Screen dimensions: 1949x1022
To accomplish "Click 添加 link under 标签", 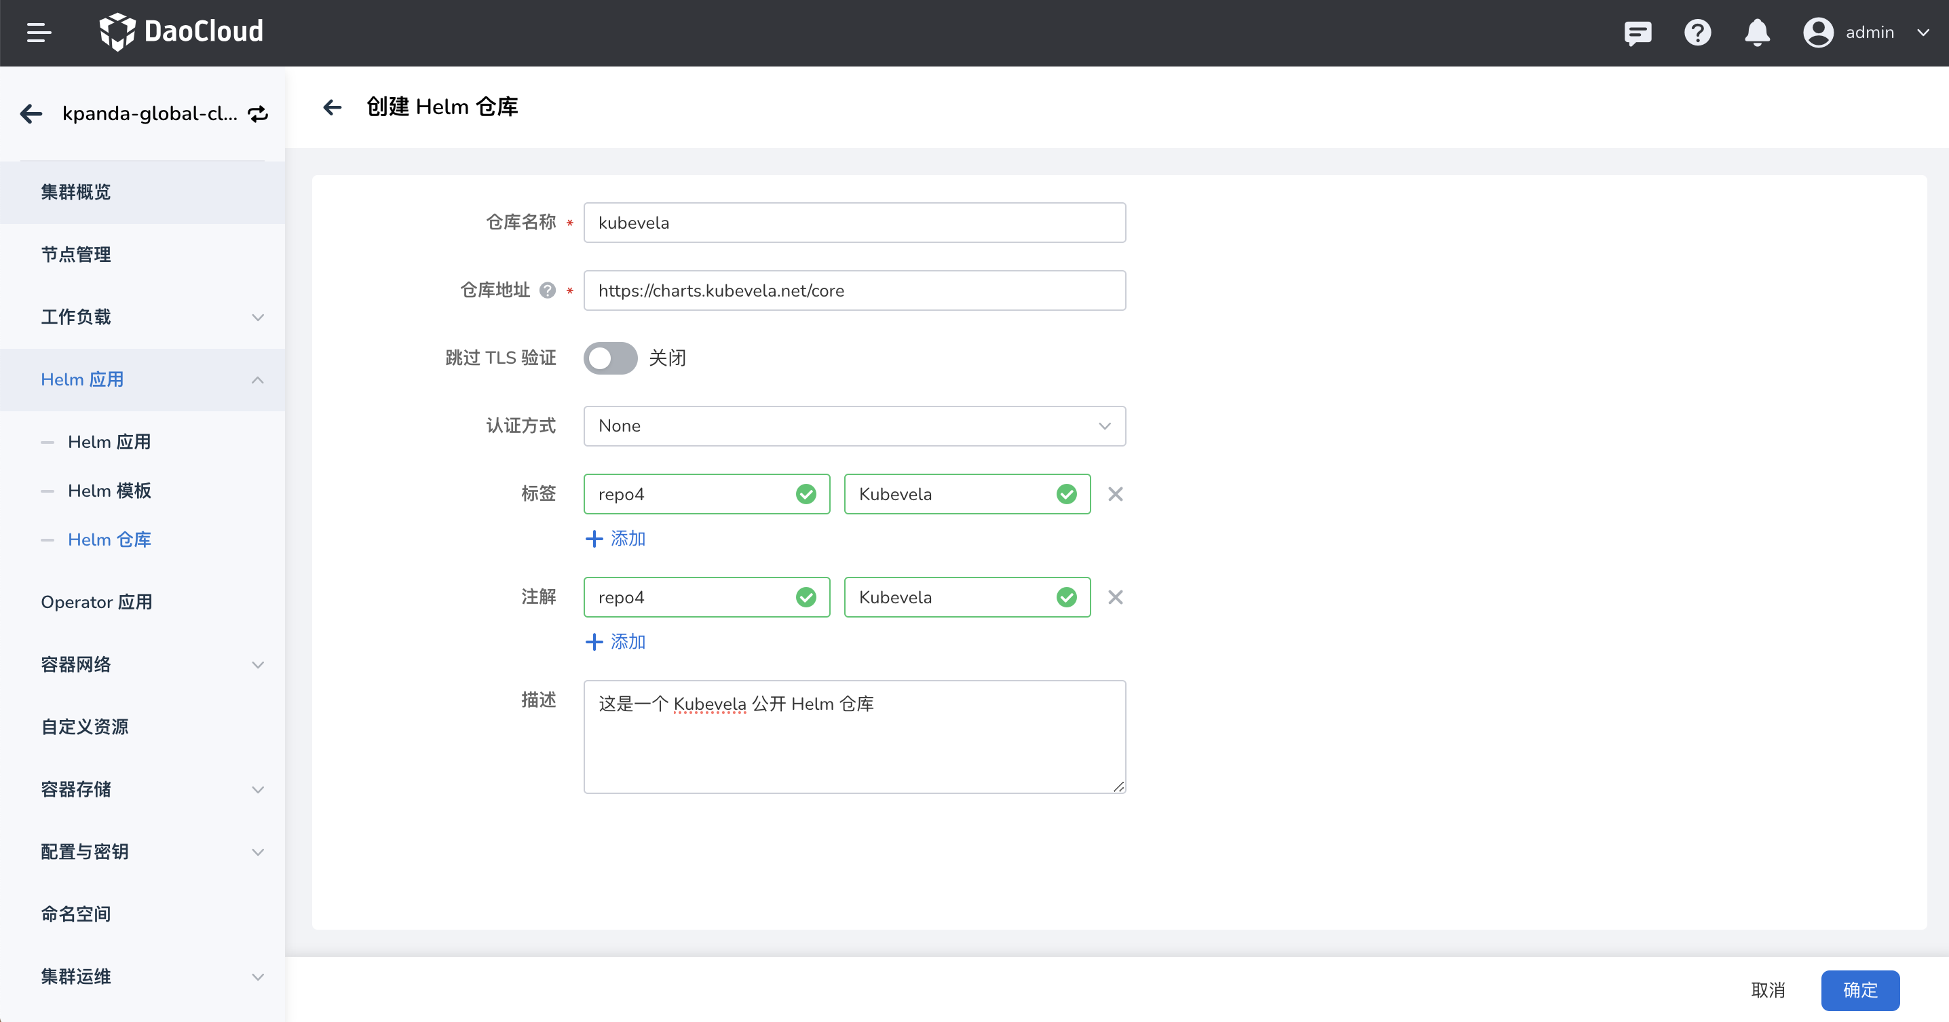I will (616, 539).
